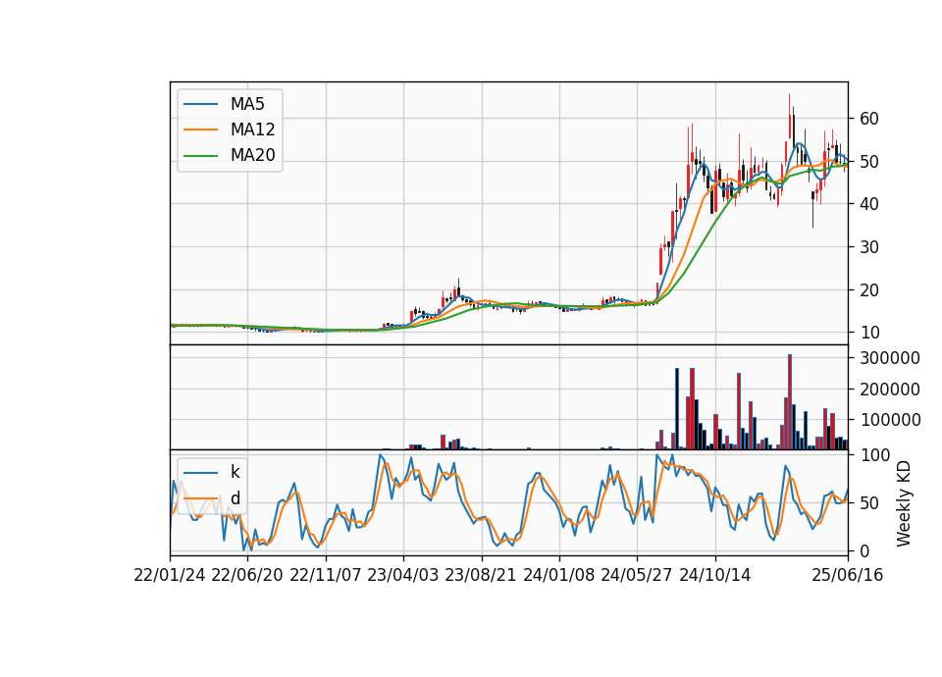This screenshot has height=677, width=942.
Task: Click the MA20 legend label
Action: click(x=253, y=156)
